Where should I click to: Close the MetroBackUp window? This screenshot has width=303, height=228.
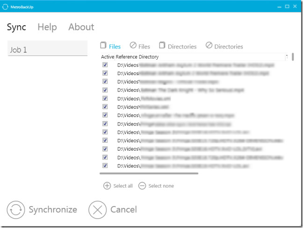pos(295,7)
